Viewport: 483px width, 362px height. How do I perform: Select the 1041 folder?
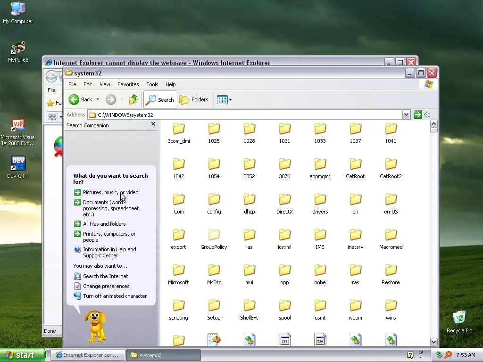pos(391,133)
